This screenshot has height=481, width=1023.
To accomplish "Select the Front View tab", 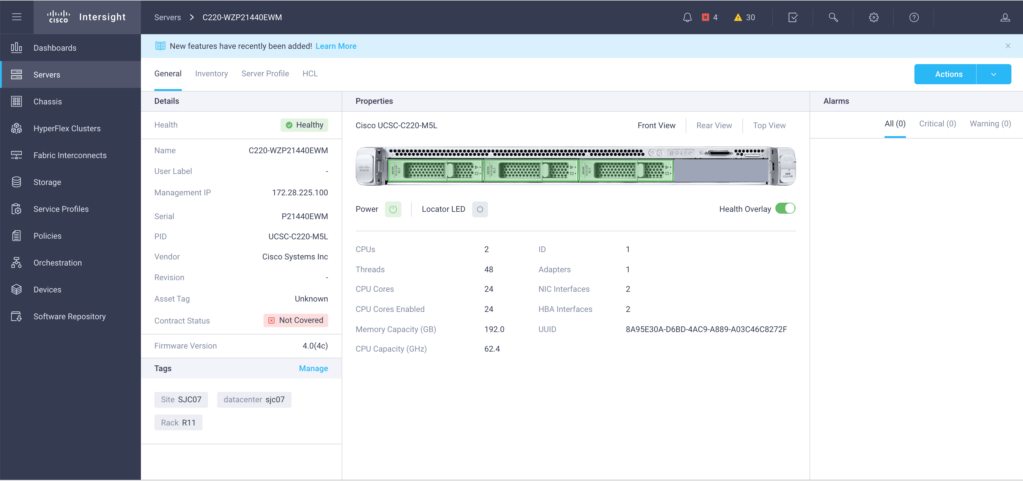I will (x=656, y=126).
